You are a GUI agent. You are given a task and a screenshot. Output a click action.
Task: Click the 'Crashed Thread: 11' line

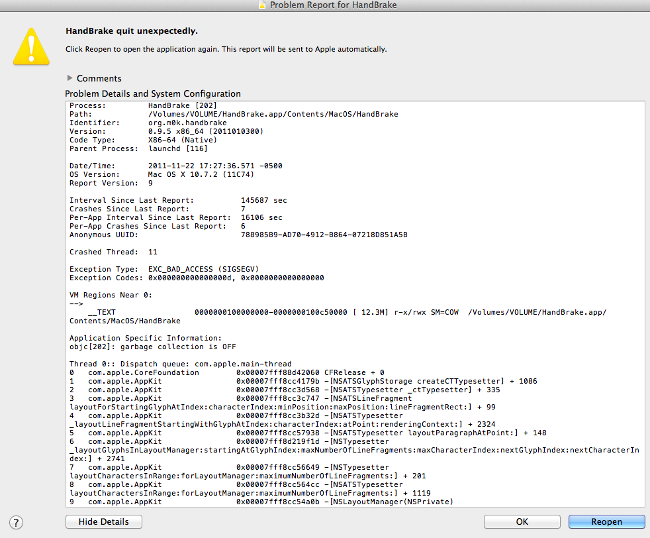[x=113, y=252]
